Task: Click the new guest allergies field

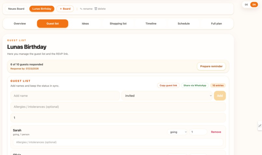Action: pyautogui.click(x=118, y=107)
